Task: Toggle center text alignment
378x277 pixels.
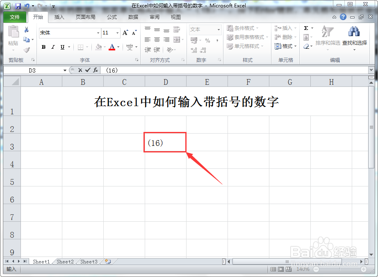Action: [x=157, y=39]
